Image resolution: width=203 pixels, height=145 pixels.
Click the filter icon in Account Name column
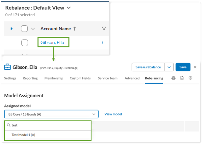[x=104, y=29]
